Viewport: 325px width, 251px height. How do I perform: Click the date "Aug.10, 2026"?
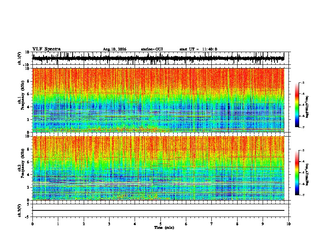114,49
